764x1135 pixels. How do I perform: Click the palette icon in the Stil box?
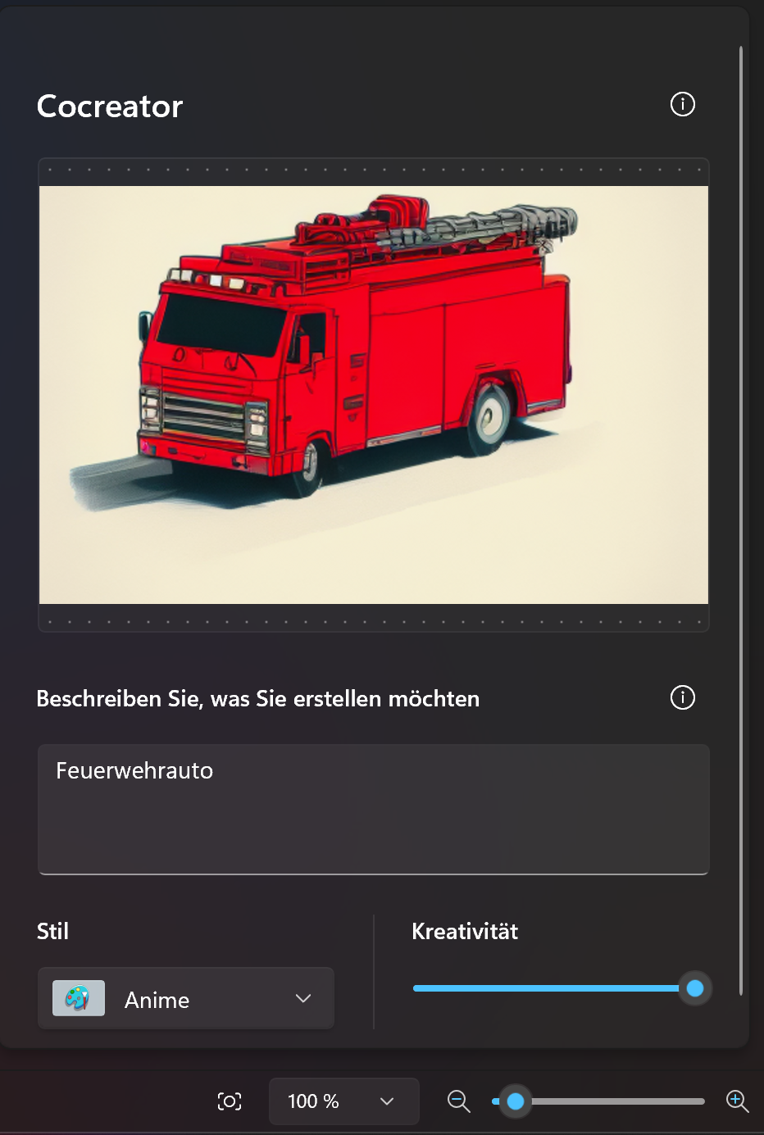79,998
